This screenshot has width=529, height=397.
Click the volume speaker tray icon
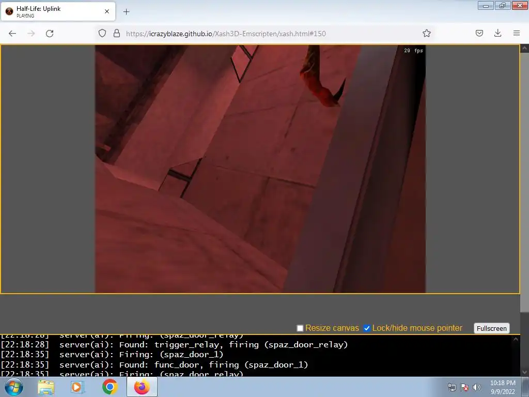pos(476,387)
